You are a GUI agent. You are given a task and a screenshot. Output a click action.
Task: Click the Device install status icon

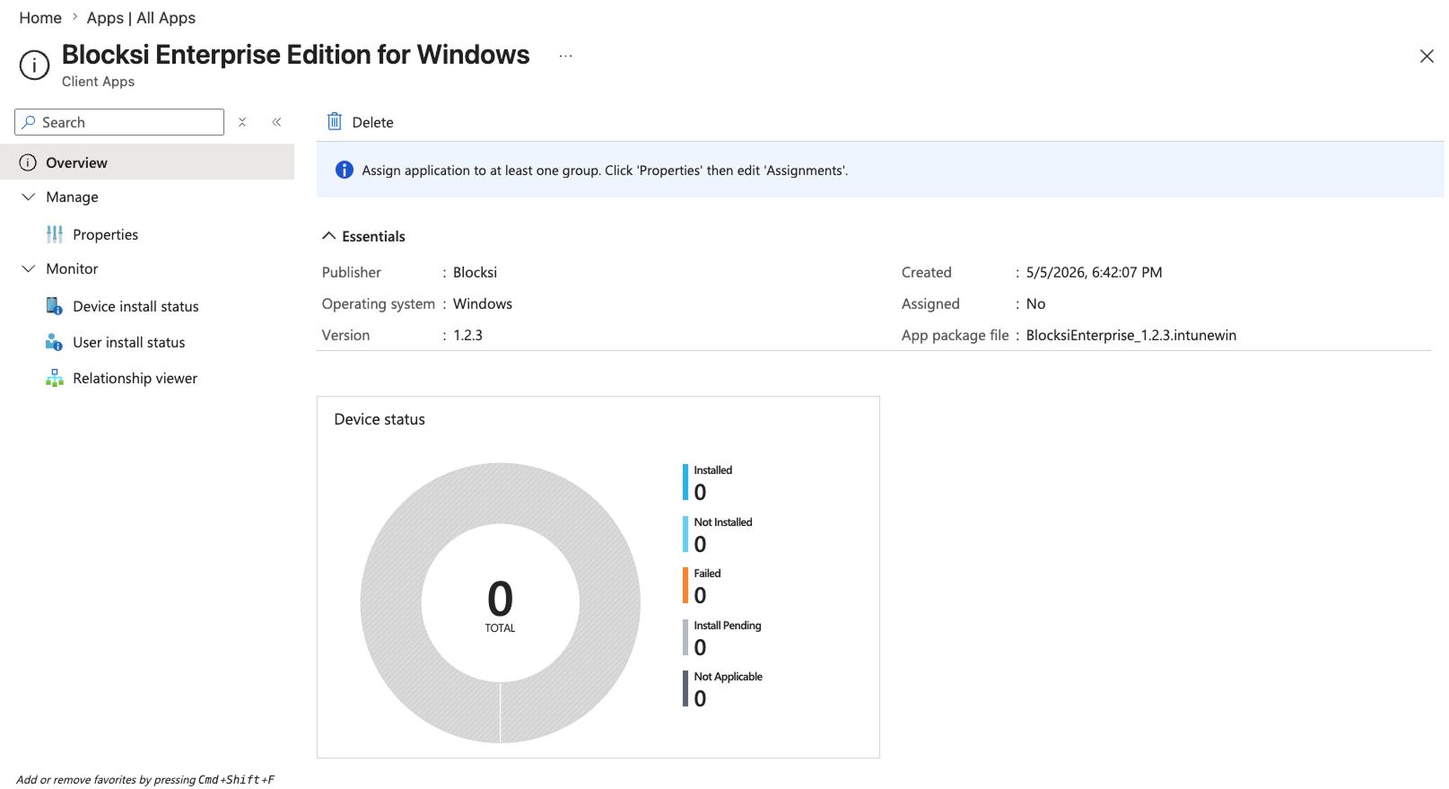55,306
